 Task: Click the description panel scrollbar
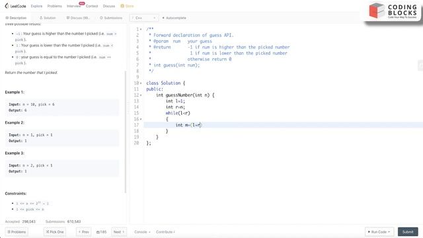tap(125, 132)
